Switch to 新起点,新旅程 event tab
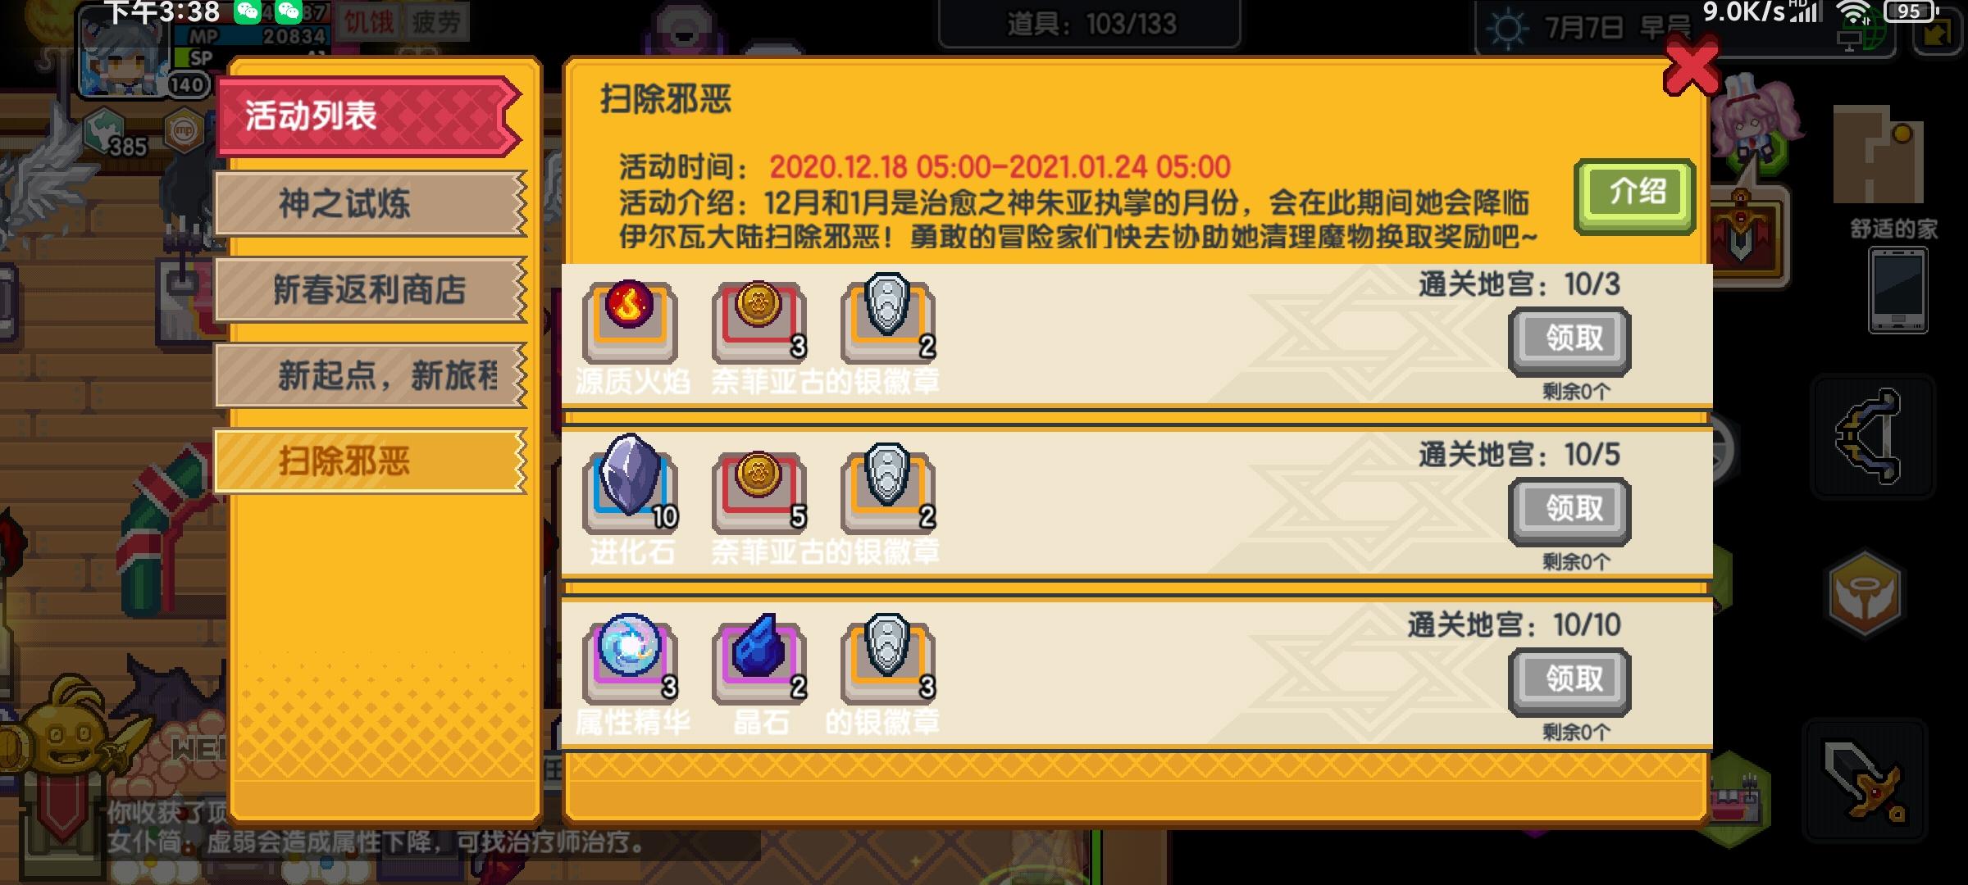Image resolution: width=1968 pixels, height=885 pixels. [x=370, y=375]
